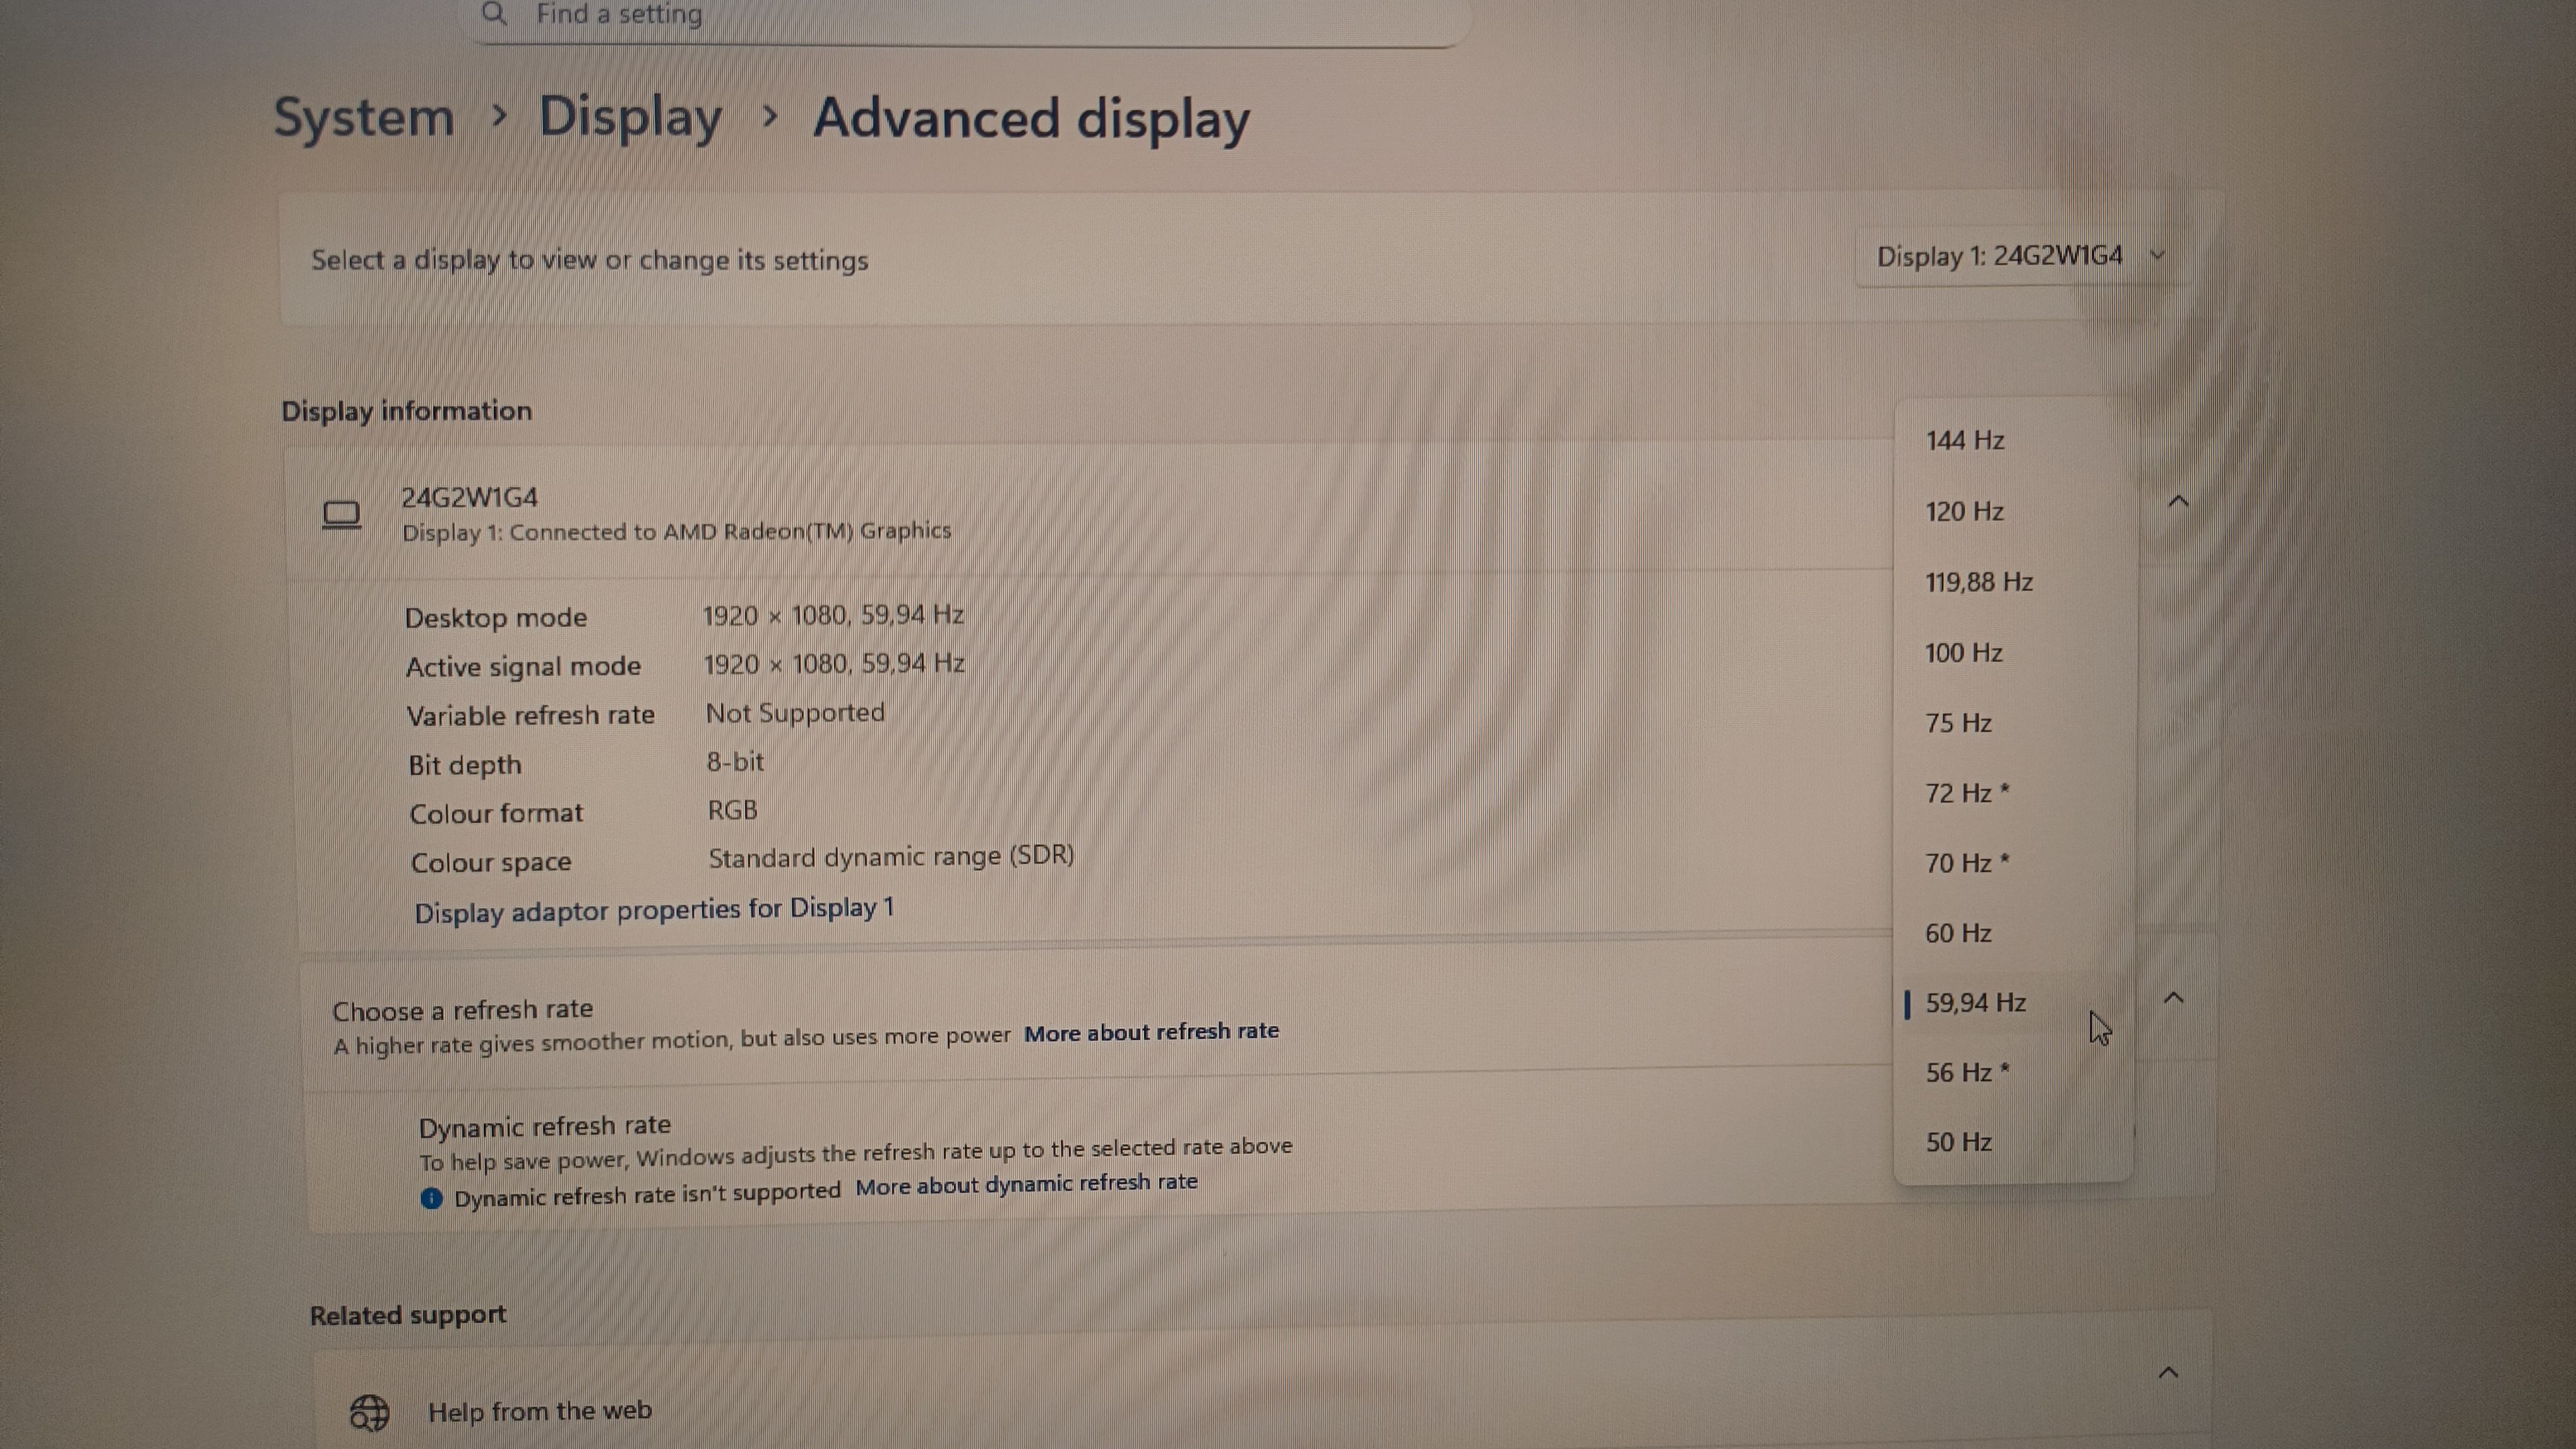
Task: Select 60 Hz in dropdown list
Action: click(1958, 932)
